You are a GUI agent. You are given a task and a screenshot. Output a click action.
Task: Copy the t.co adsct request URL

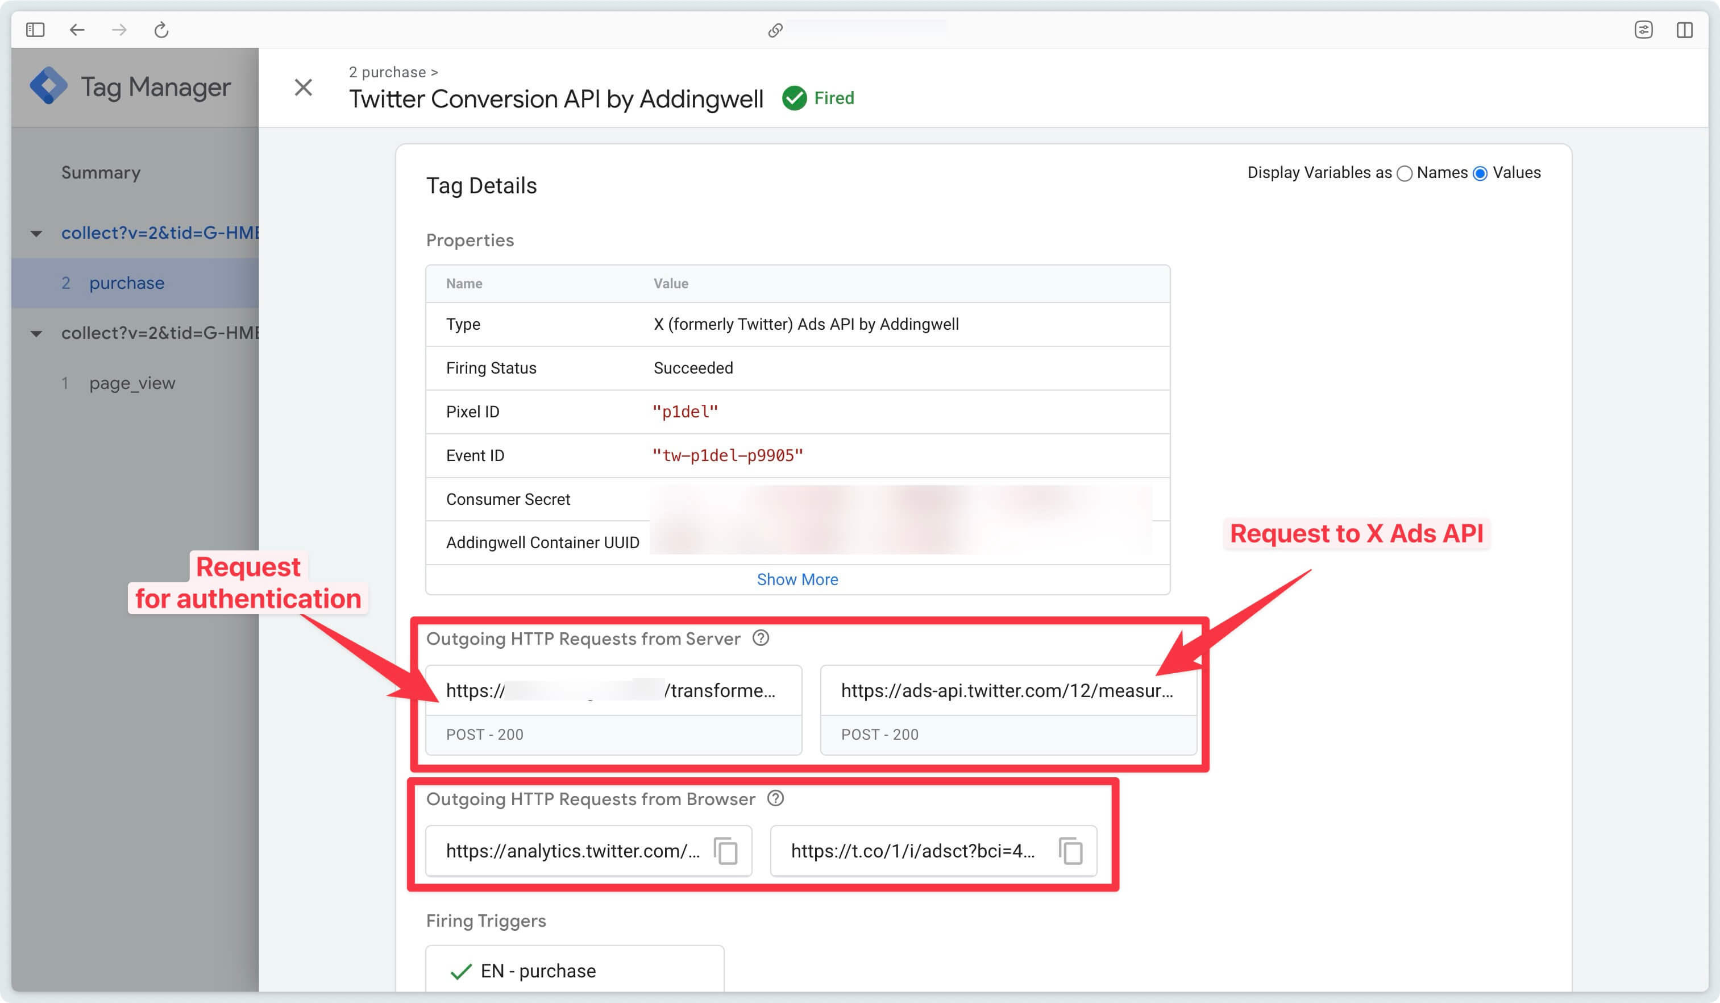click(x=1071, y=851)
